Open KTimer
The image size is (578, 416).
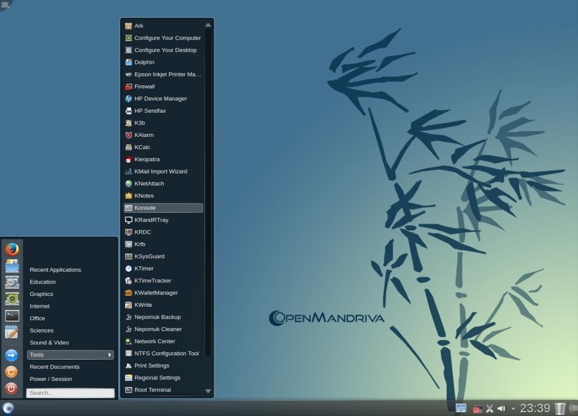(164, 268)
